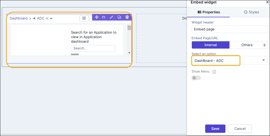270x136 pixels.
Task: Click the Application Search box
Action: point(93,48)
